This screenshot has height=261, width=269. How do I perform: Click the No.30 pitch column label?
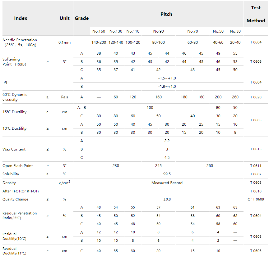click(x=235, y=31)
